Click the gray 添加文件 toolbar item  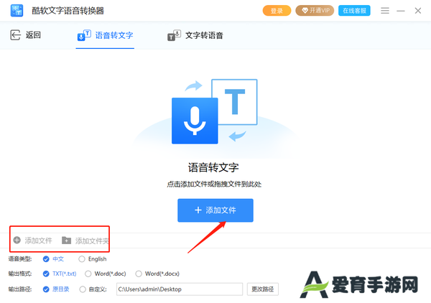(33, 241)
